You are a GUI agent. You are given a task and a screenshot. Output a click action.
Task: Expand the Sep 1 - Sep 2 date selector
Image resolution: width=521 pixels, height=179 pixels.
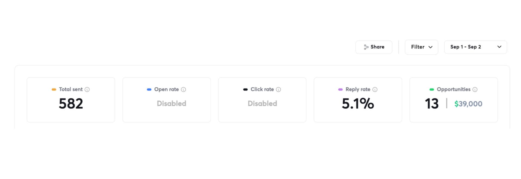click(475, 47)
